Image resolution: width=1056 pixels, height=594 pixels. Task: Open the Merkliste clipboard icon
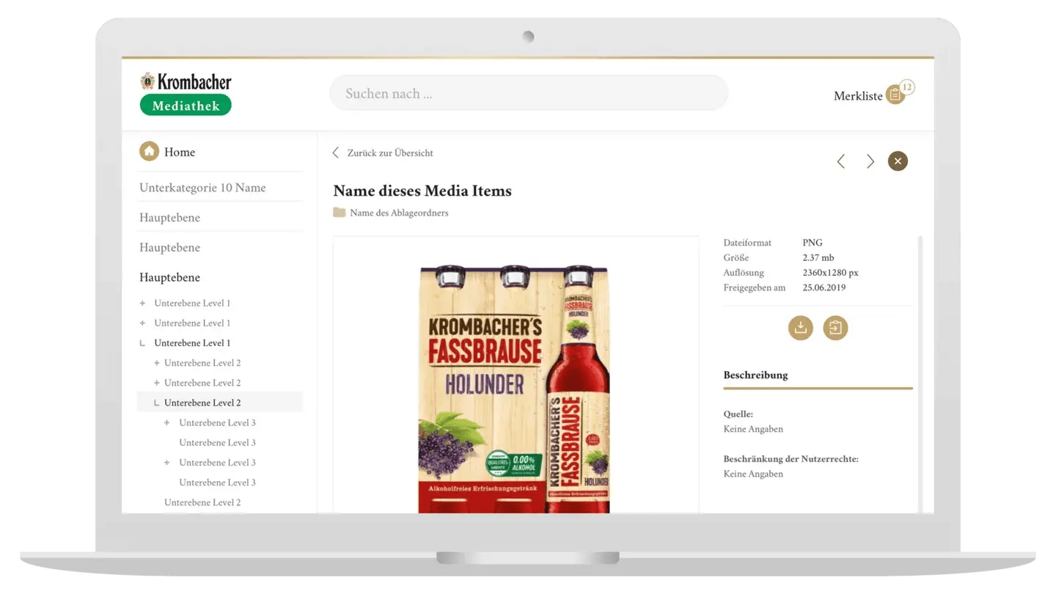coord(894,94)
